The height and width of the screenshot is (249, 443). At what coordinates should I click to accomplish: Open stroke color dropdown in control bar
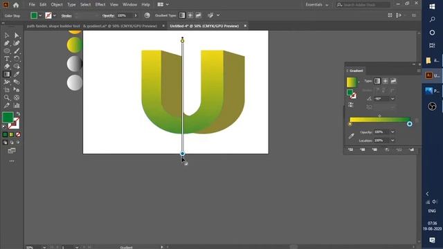pos(55,15)
